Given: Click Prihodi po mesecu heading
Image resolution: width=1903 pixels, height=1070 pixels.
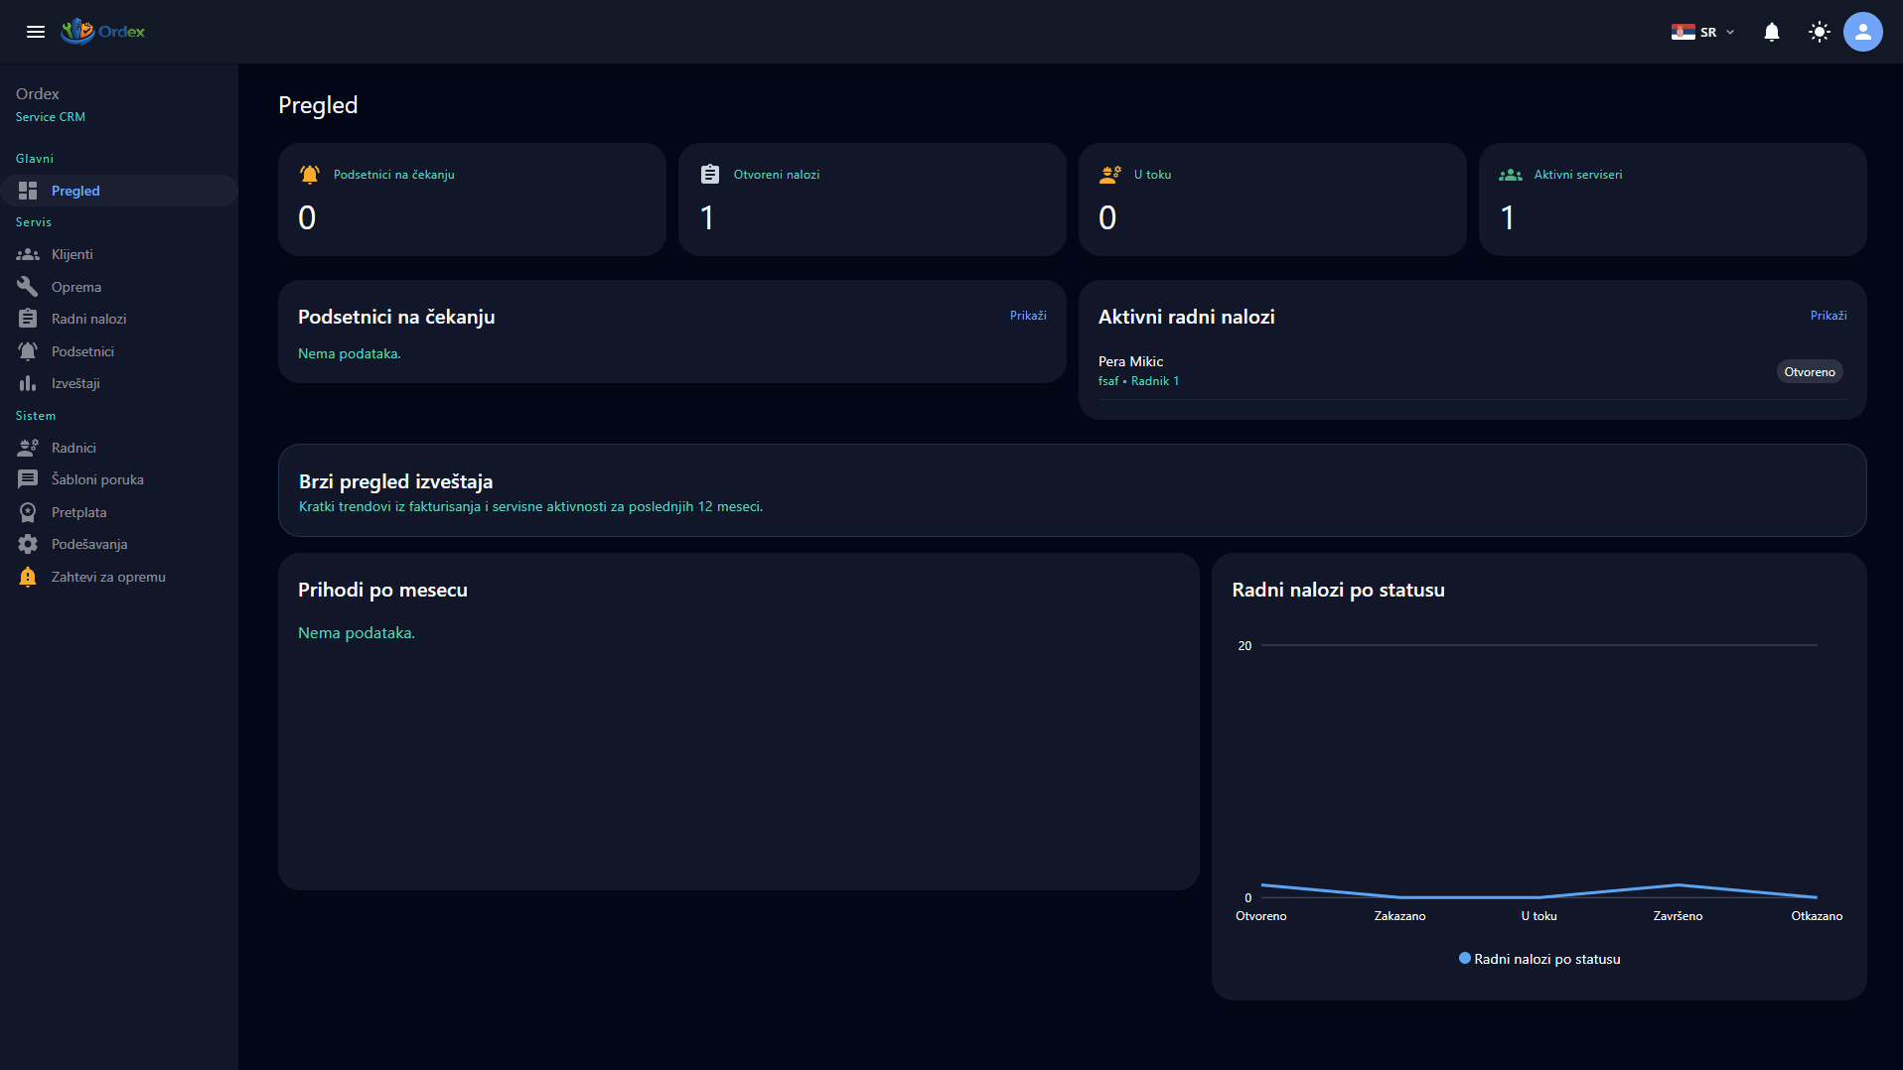Looking at the screenshot, I should [x=382, y=590].
